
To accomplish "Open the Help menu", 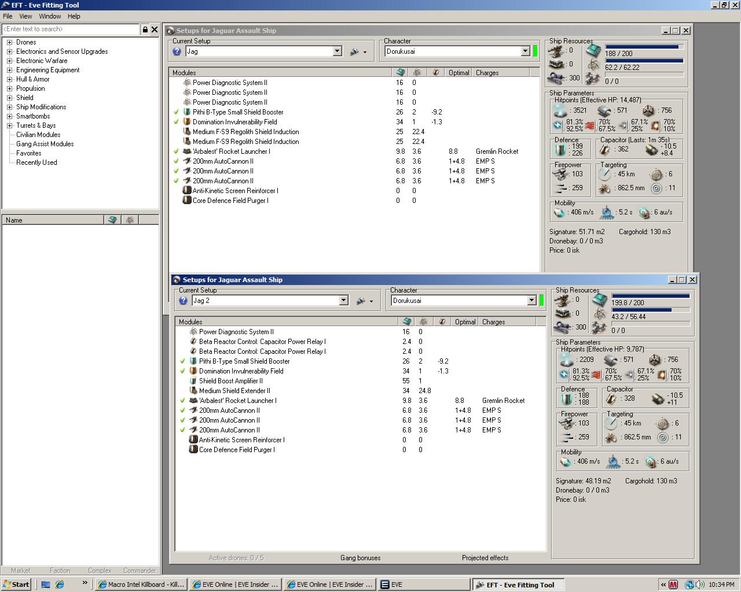I will pos(74,16).
